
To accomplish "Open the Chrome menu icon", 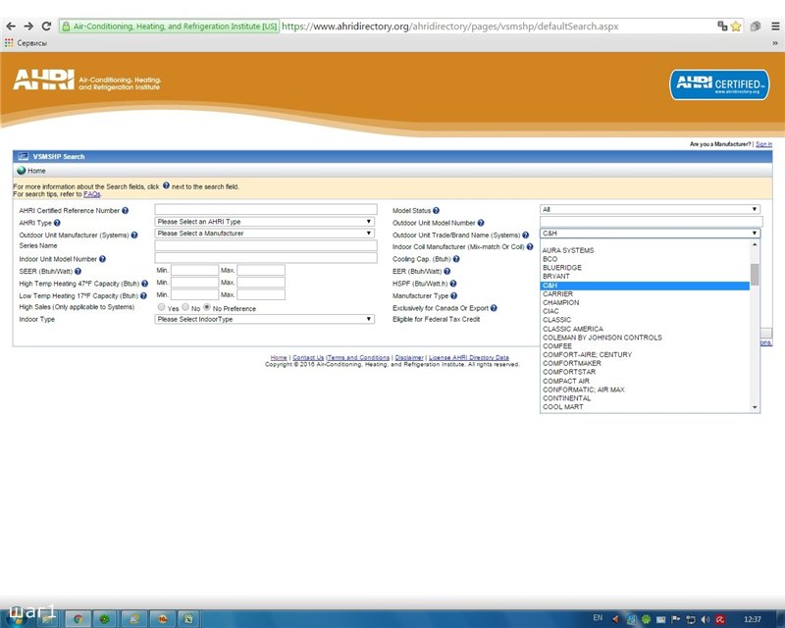I will tap(775, 26).
